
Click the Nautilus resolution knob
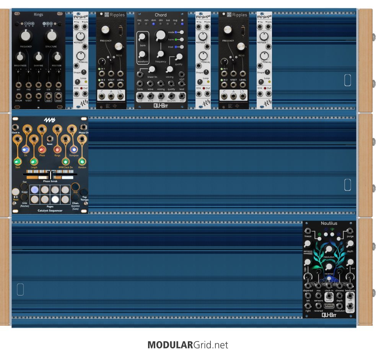point(329,249)
